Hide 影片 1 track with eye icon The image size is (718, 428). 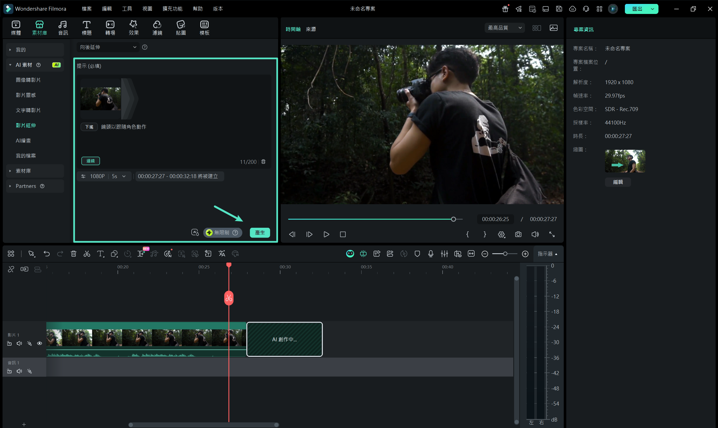40,344
